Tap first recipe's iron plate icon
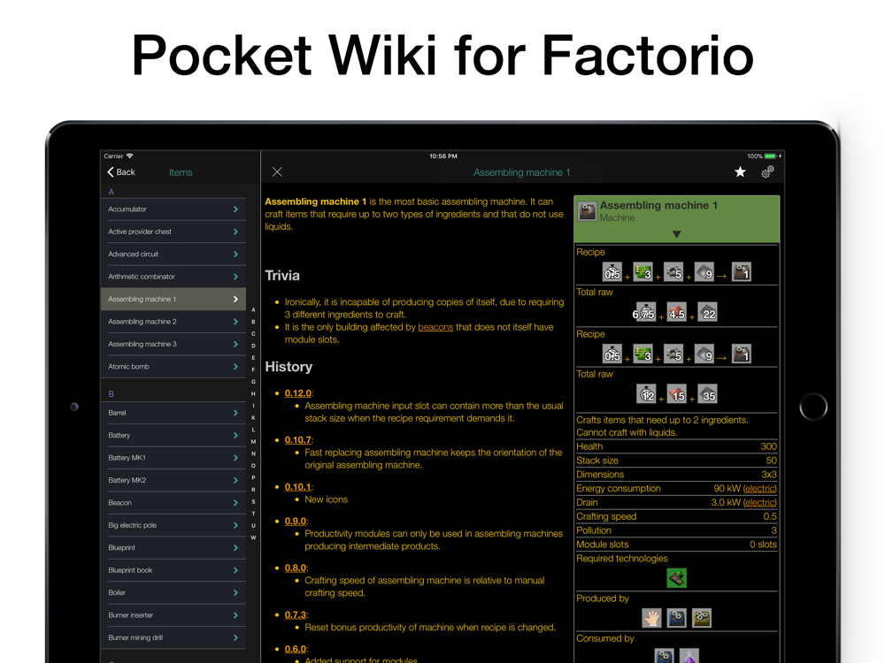 [x=704, y=272]
